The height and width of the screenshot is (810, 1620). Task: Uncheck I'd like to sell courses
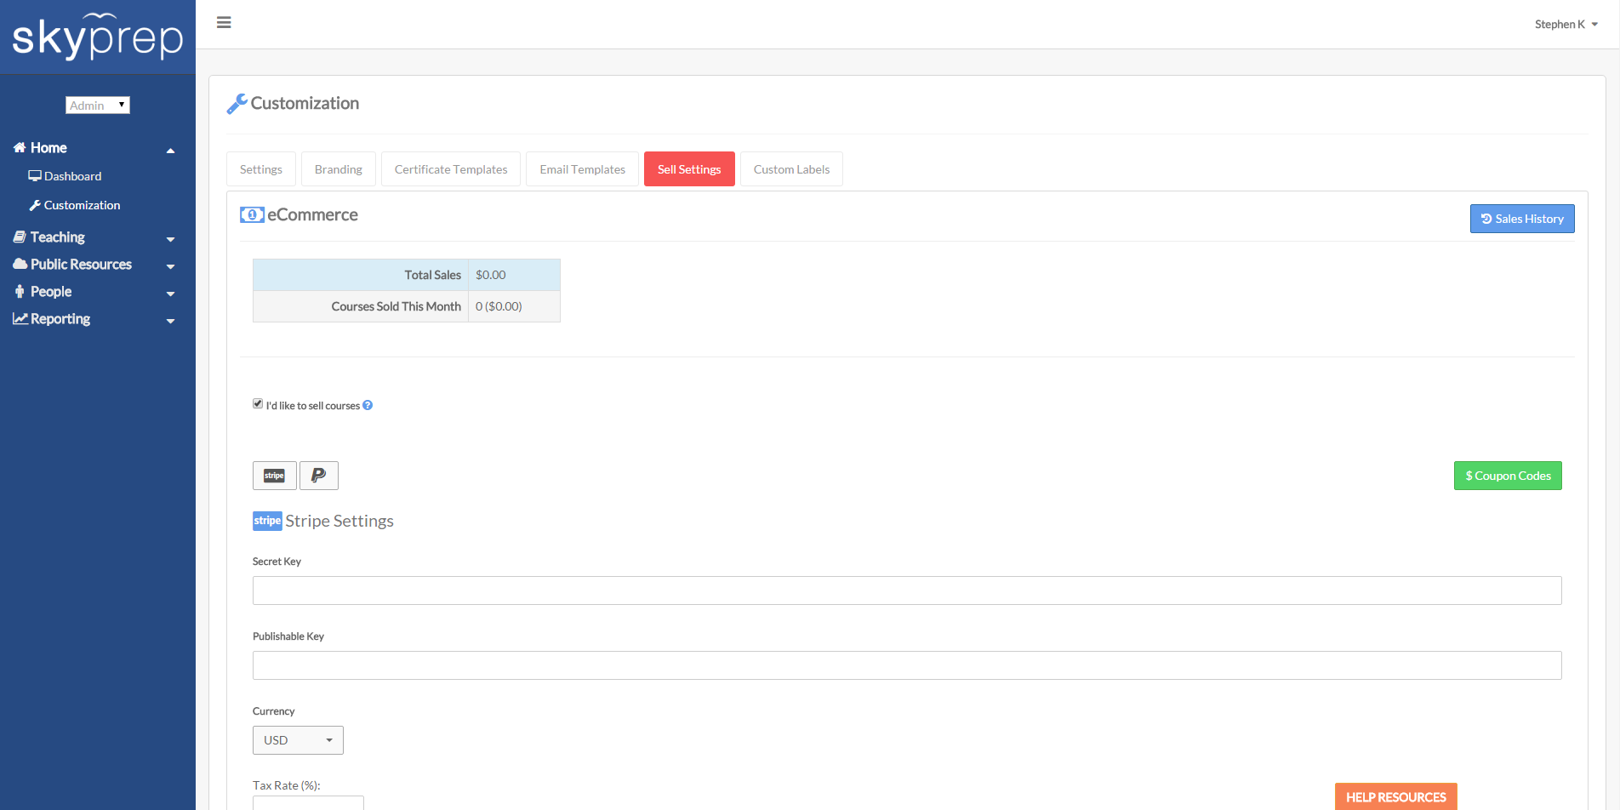click(x=257, y=402)
